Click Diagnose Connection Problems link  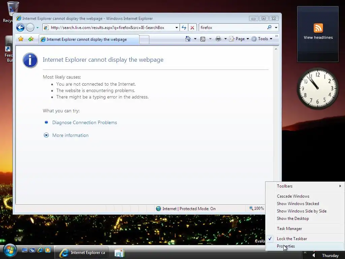click(x=85, y=122)
